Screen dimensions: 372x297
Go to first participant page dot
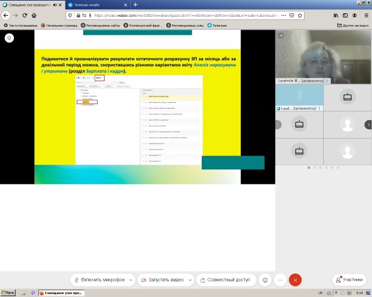pos(309,168)
